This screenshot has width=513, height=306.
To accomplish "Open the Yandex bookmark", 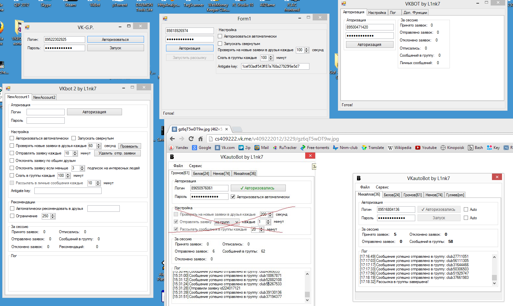I will (178, 148).
